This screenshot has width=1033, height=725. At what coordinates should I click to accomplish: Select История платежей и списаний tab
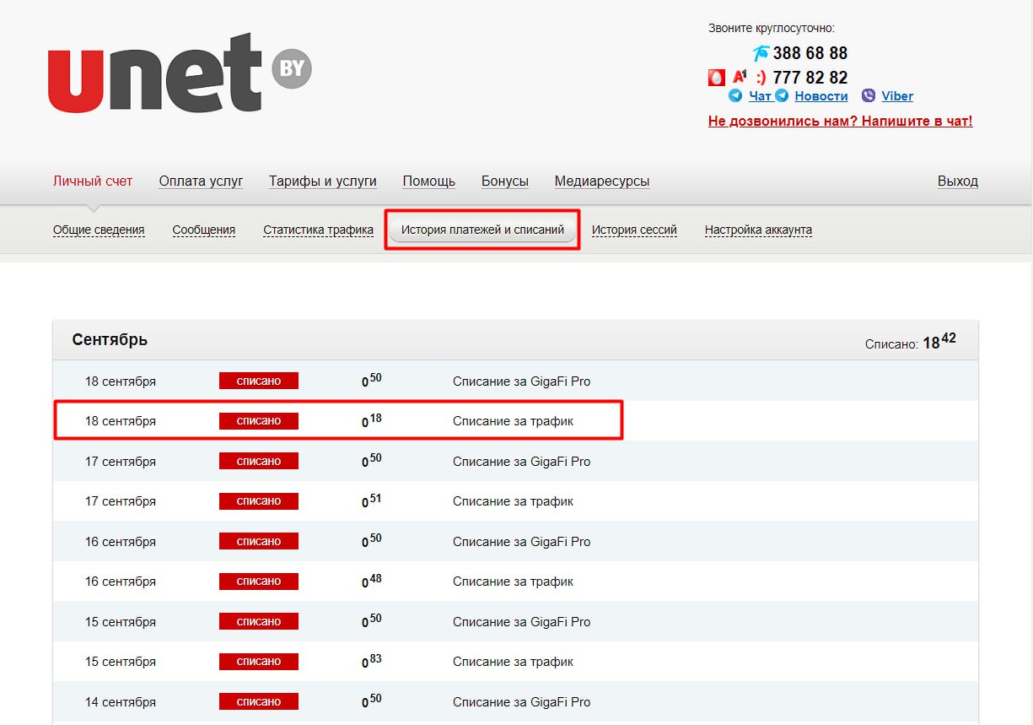[482, 230]
